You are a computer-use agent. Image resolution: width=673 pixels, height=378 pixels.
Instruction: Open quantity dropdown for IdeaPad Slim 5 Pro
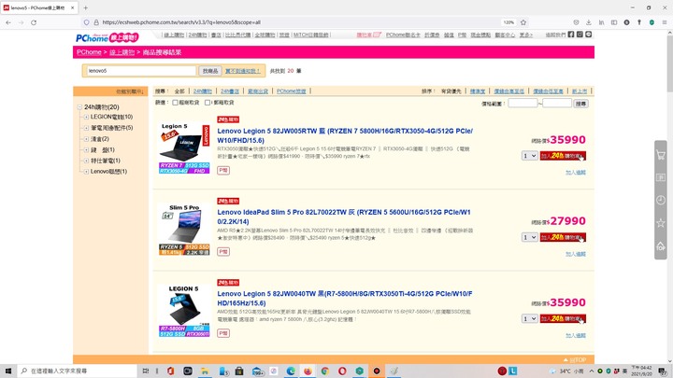[530, 237]
